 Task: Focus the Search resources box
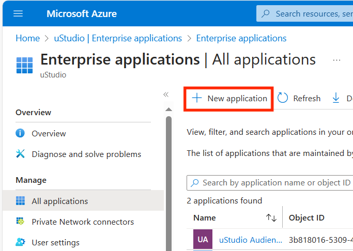pos(304,14)
